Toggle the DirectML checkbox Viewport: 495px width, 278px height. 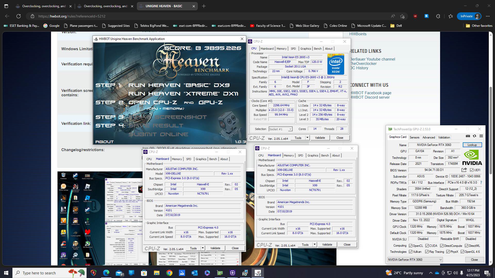(x=466, y=246)
